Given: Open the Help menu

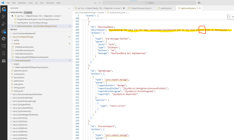Looking at the screenshot, I should point(58,3).
